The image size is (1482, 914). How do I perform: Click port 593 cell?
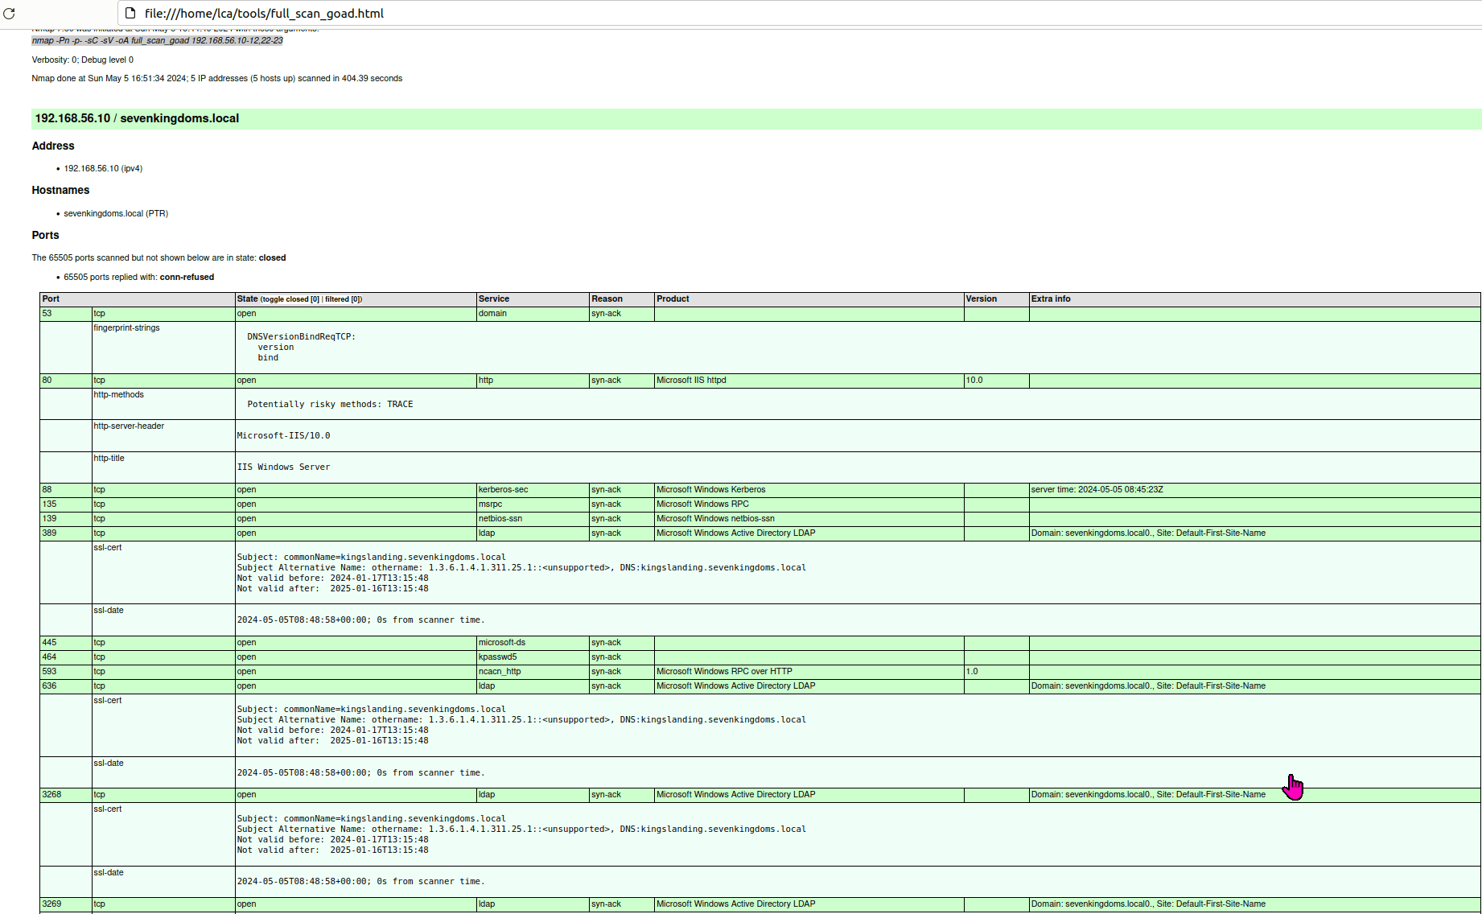(x=65, y=672)
